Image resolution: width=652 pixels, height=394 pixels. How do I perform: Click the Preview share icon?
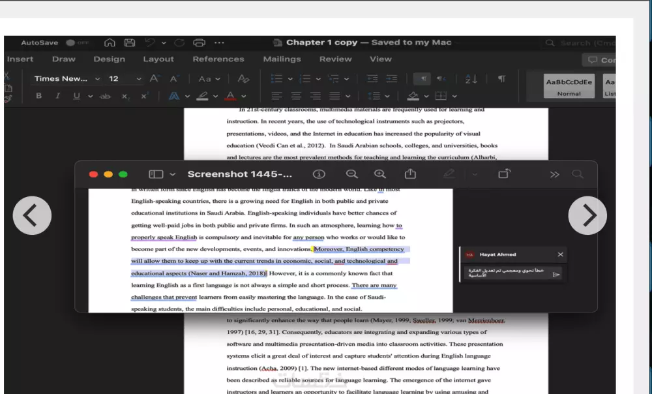point(410,174)
